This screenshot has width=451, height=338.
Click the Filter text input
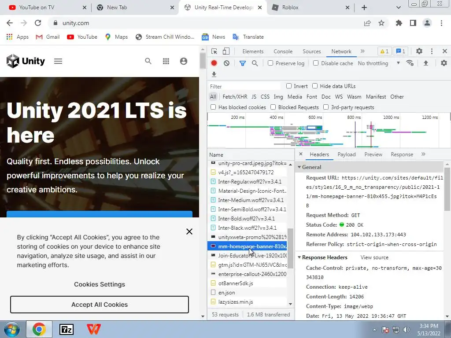pyautogui.click(x=244, y=86)
